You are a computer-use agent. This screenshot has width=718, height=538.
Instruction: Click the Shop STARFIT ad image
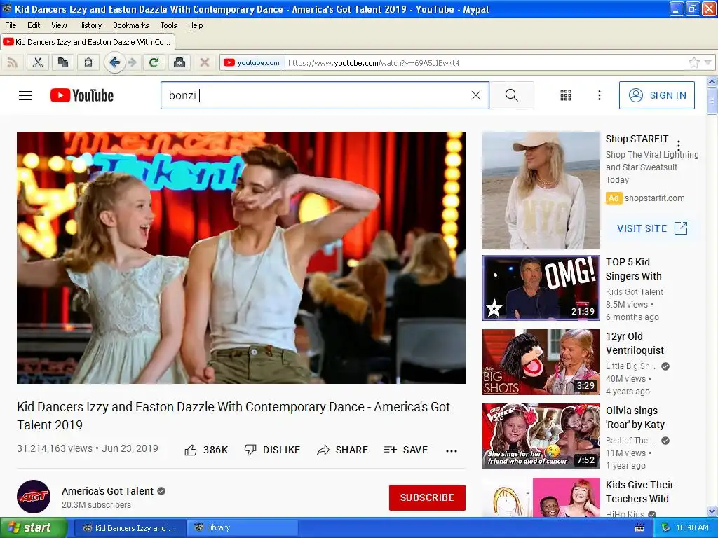(541, 191)
